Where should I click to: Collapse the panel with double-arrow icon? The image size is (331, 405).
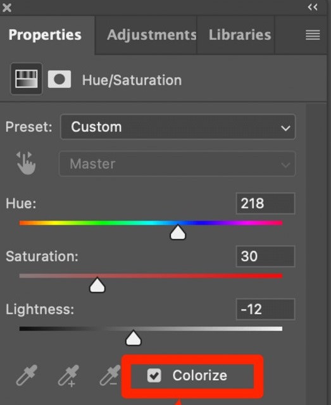click(x=313, y=7)
